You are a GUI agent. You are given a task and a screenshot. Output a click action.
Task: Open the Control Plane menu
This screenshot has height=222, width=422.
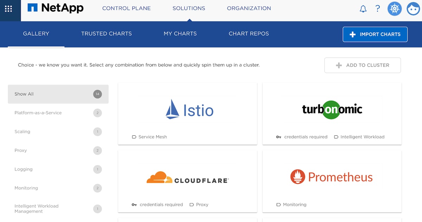tap(126, 8)
